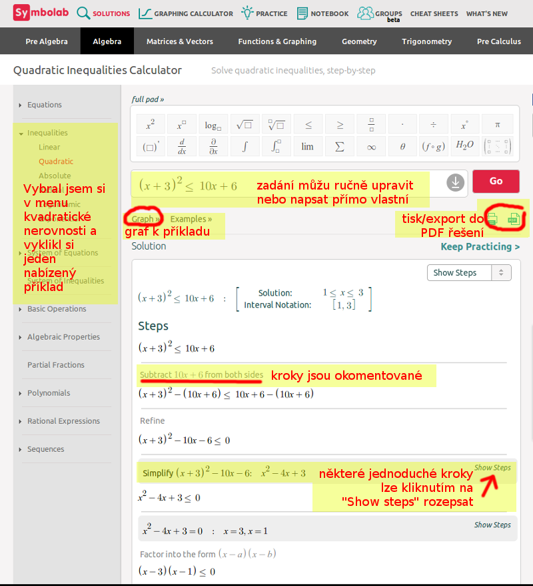Open the Show Steps dropdown
The width and height of the screenshot is (533, 586).
[x=469, y=272]
